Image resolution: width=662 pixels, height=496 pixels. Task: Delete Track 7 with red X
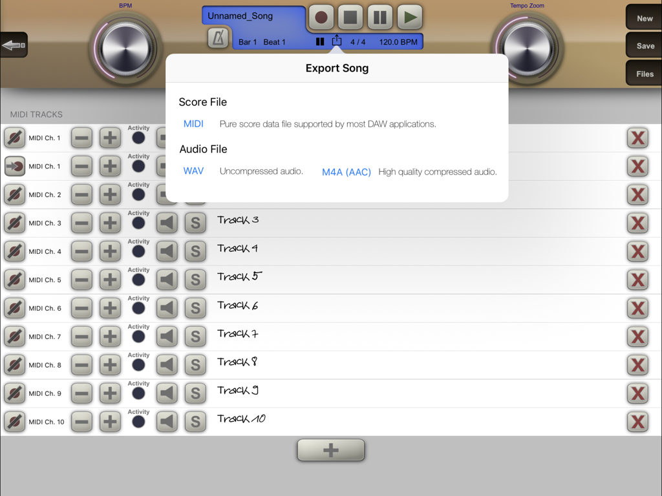pyautogui.click(x=637, y=336)
